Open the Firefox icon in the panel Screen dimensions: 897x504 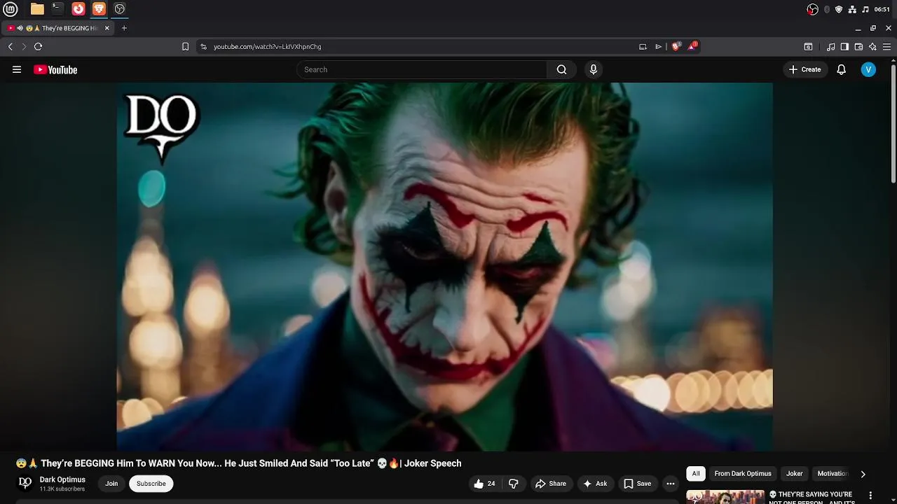tap(78, 9)
